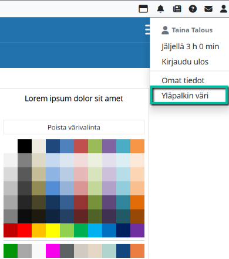Open the help question mark icon
Screen dimensions: 229x259
tap(193, 9)
